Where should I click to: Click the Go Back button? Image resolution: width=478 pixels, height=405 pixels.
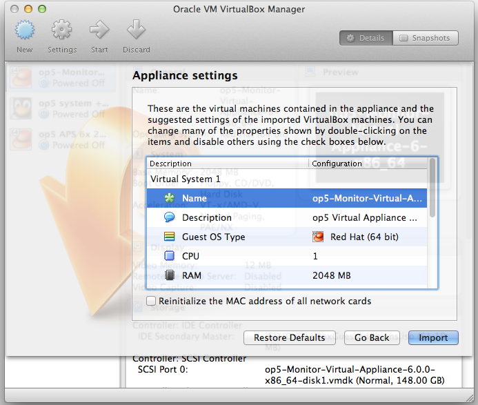[x=372, y=337]
